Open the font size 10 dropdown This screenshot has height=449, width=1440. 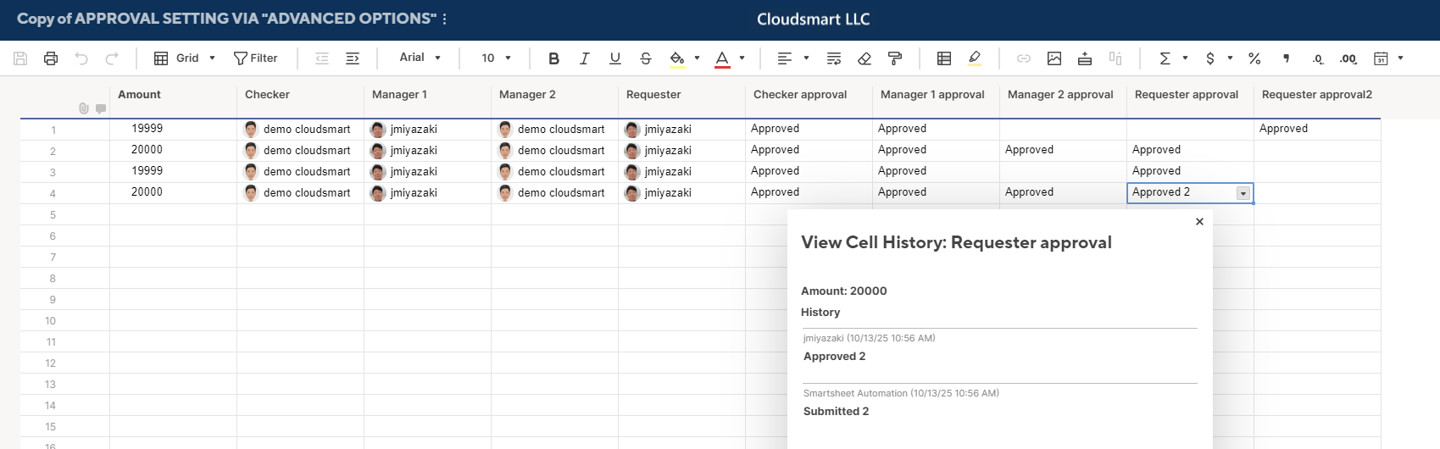click(497, 58)
